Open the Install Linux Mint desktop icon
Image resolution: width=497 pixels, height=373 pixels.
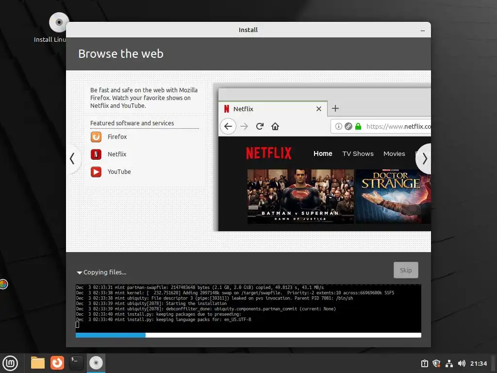59,23
